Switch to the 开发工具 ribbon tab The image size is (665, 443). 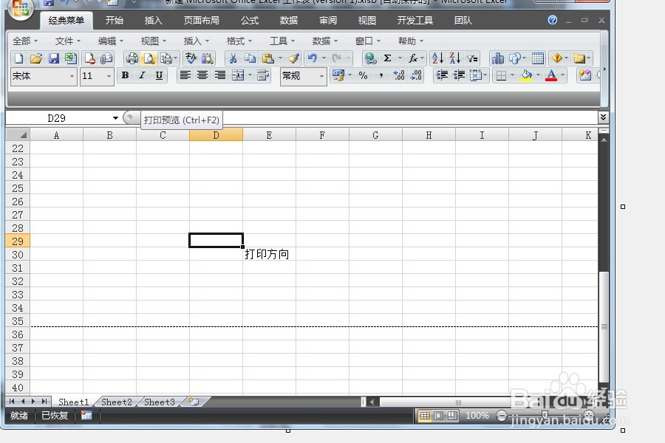pyautogui.click(x=415, y=21)
